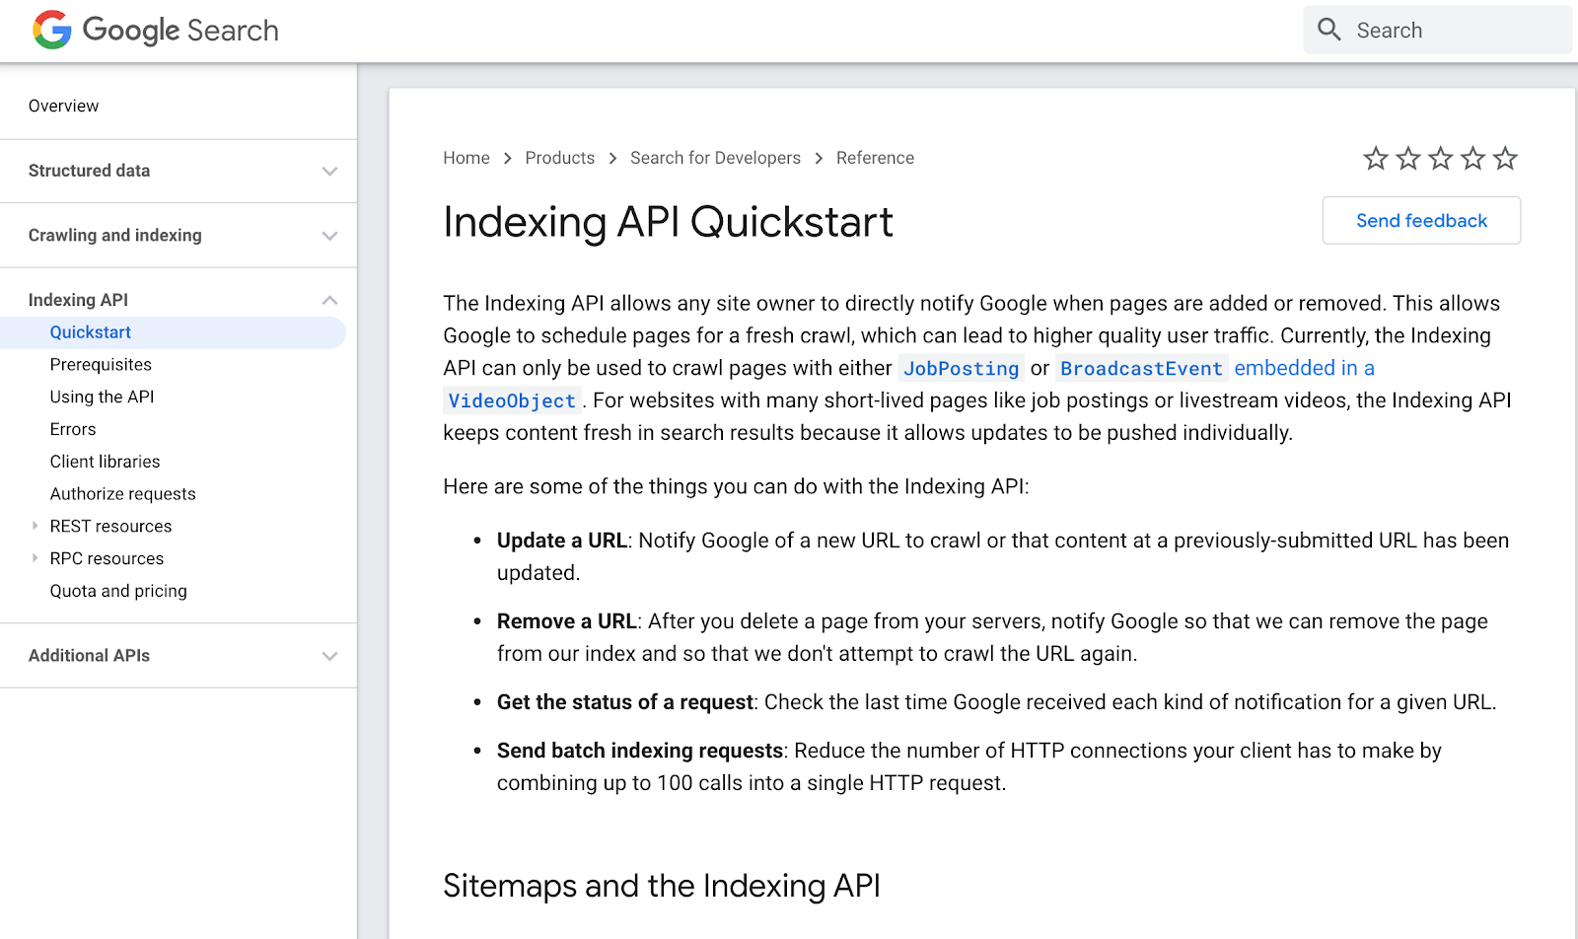Expand the Crawling and indexing section
The width and height of the screenshot is (1578, 939).
(x=329, y=236)
